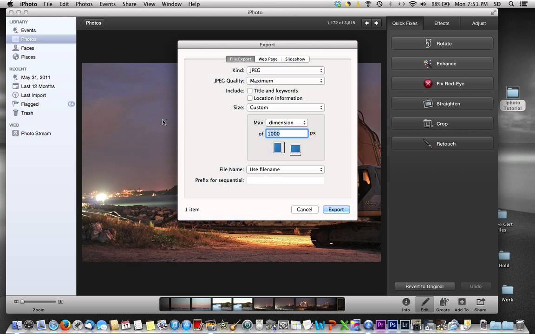Screen dimensions: 535x334
Task: Click the pixel size input field
Action: click(287, 134)
